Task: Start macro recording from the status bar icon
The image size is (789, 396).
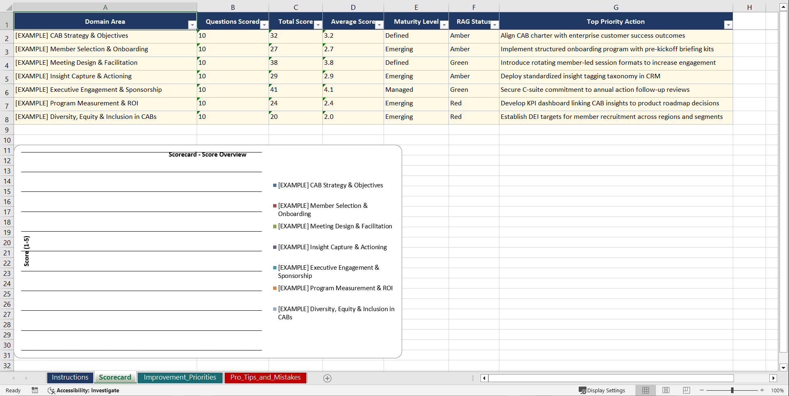Action: point(35,390)
